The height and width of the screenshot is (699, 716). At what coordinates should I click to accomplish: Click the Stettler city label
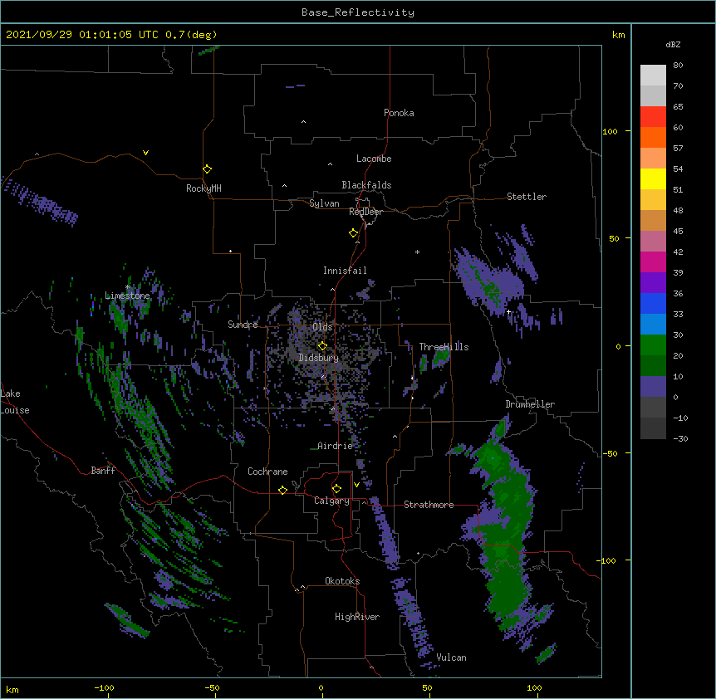click(527, 197)
